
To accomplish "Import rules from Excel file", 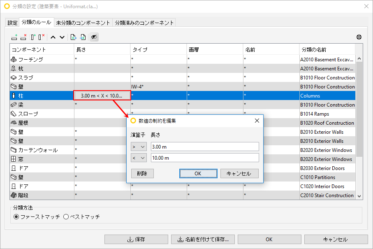I will coord(83,37).
